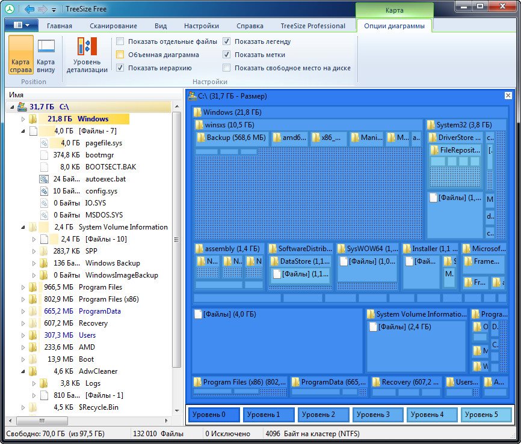
Task: Collapse the AdwCleaner folder node
Action: (x=23, y=371)
